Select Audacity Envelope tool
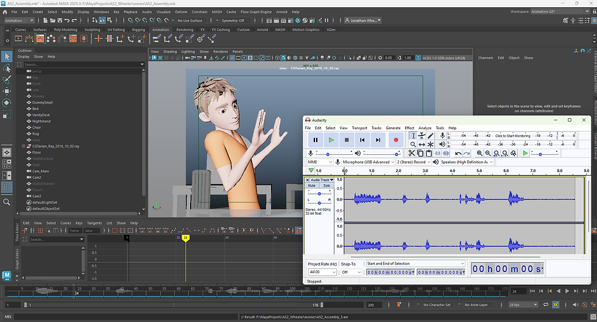597x322 pixels. tap(422, 135)
